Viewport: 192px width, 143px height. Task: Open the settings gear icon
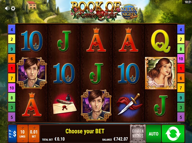[13, 9]
